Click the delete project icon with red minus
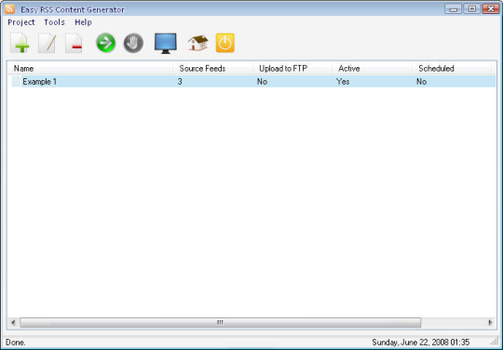Image resolution: width=503 pixels, height=350 pixels. click(74, 43)
